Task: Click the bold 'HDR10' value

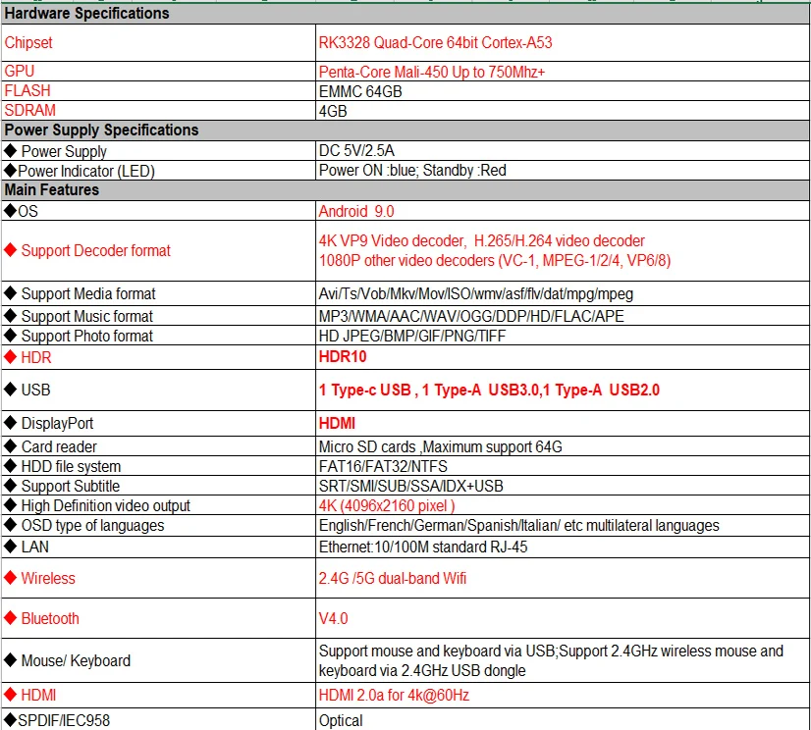Action: point(563,357)
